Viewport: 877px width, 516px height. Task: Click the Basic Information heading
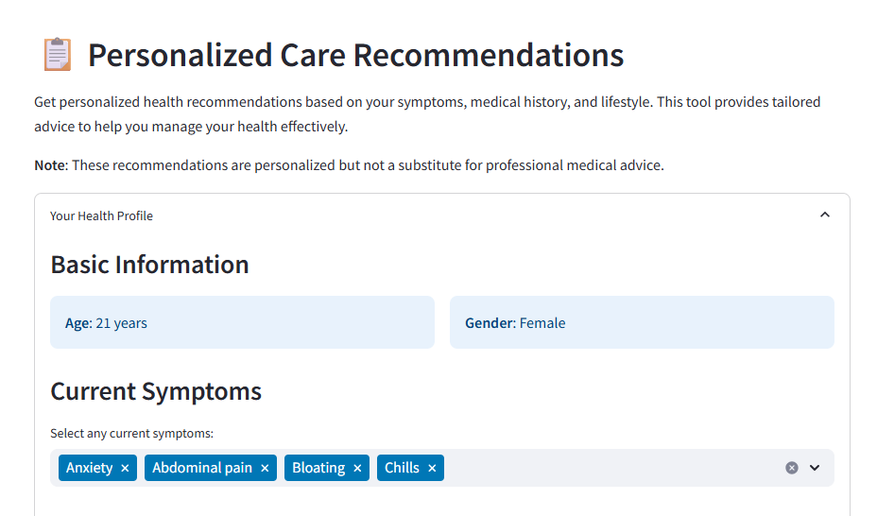tap(149, 265)
